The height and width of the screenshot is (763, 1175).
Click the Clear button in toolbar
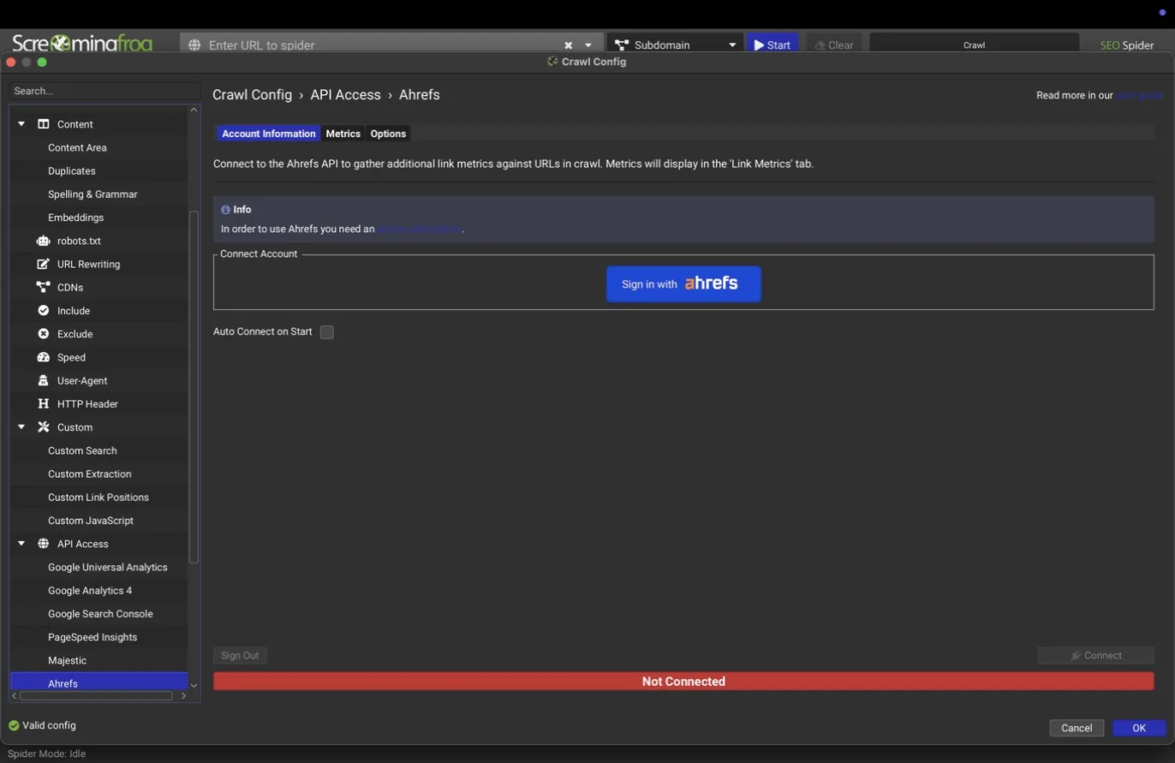tap(834, 45)
